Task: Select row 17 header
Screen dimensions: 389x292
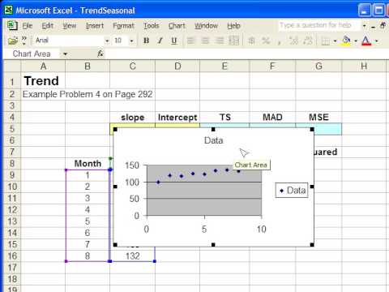Action: pos(12,268)
